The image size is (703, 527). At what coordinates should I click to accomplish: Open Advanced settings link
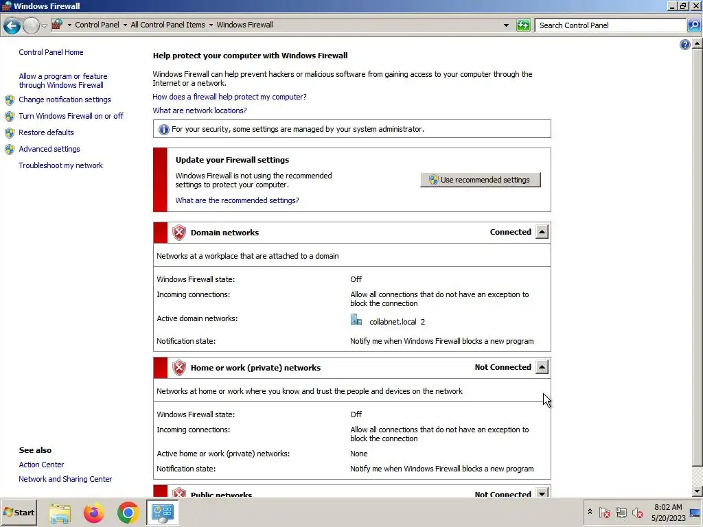pyautogui.click(x=49, y=149)
